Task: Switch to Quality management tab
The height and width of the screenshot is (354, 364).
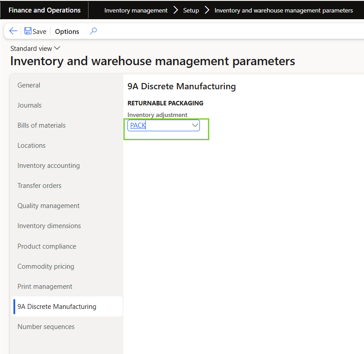Action: 48,206
